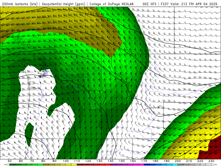Click the 70 label on color scale

click(32, 161)
